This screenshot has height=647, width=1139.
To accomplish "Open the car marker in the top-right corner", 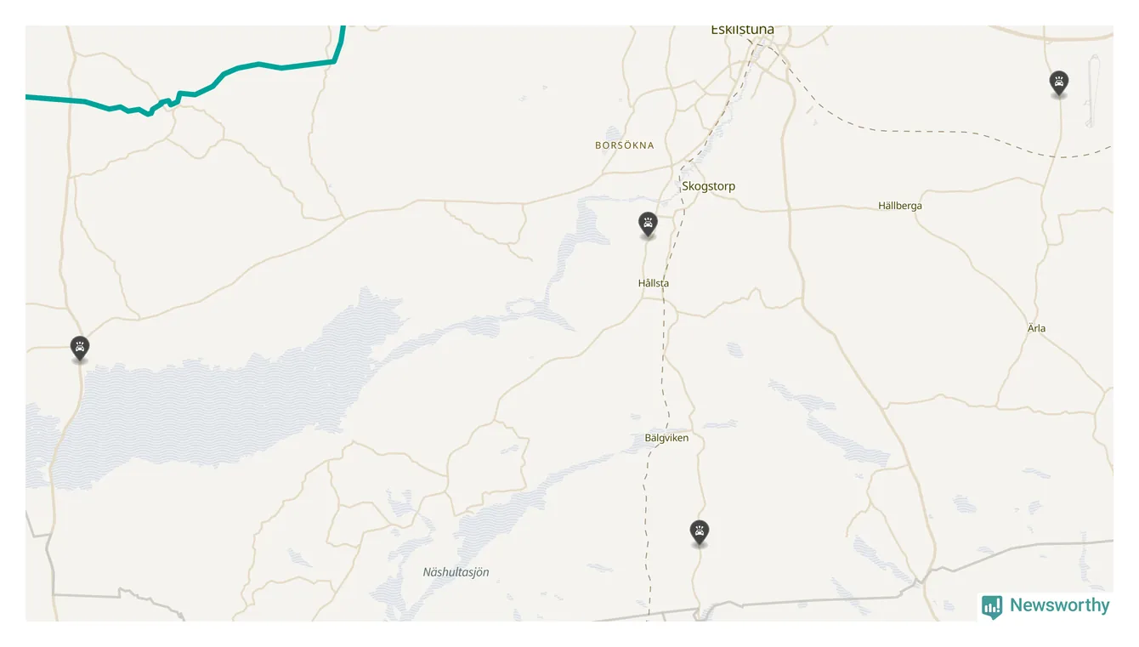I will [1058, 83].
